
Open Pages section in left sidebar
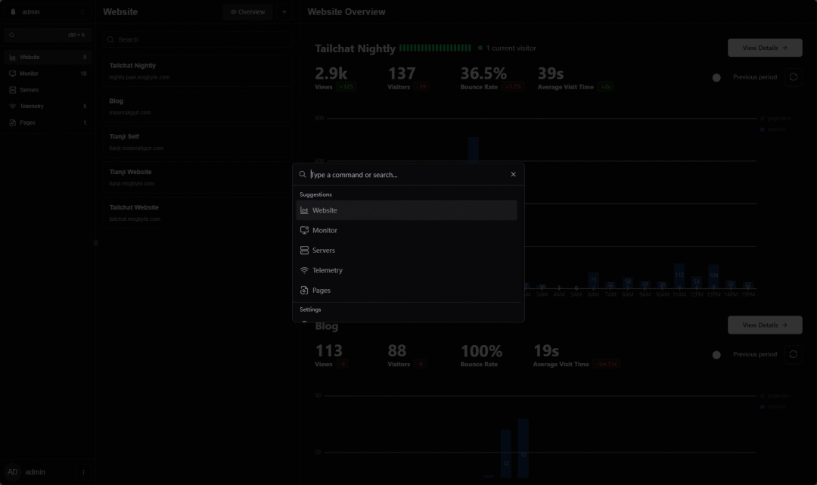pyautogui.click(x=48, y=123)
